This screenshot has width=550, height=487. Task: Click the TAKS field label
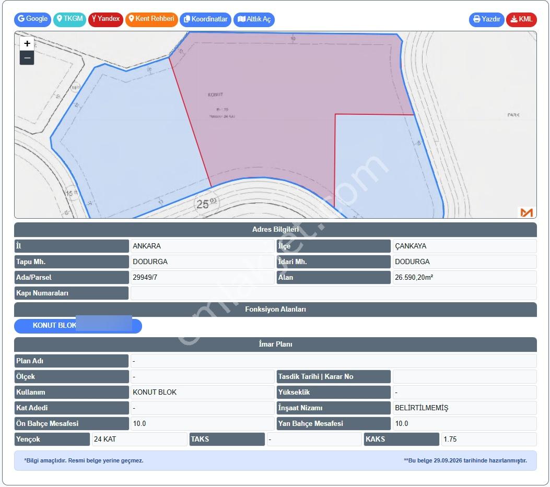point(227,440)
